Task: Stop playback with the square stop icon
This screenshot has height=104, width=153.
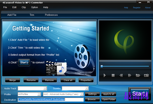Action: (x=113, y=75)
